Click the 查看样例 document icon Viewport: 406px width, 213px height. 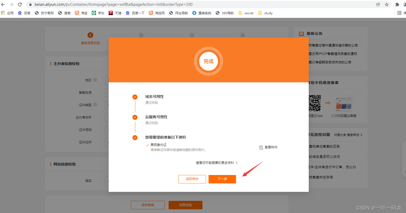coord(261,148)
